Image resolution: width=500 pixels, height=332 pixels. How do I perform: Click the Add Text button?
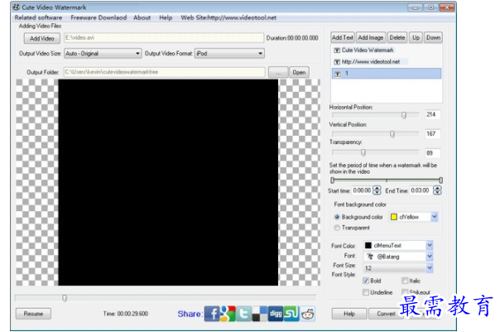(x=343, y=37)
